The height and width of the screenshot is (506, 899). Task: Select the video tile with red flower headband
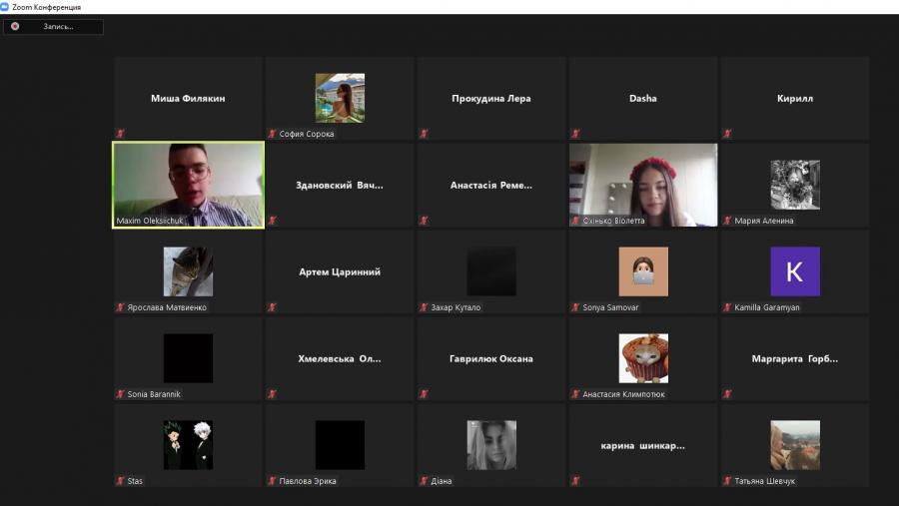(643, 185)
